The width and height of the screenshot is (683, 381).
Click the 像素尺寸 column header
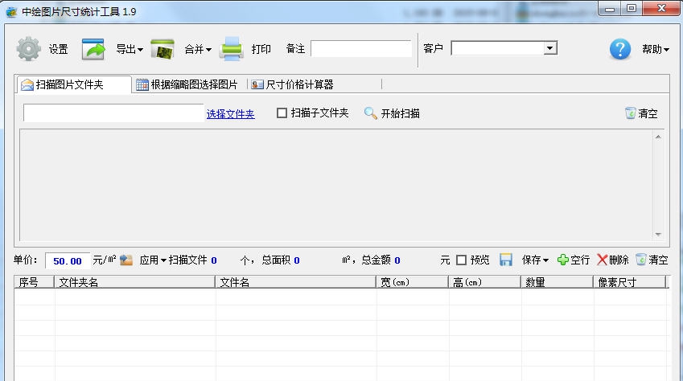click(x=630, y=282)
